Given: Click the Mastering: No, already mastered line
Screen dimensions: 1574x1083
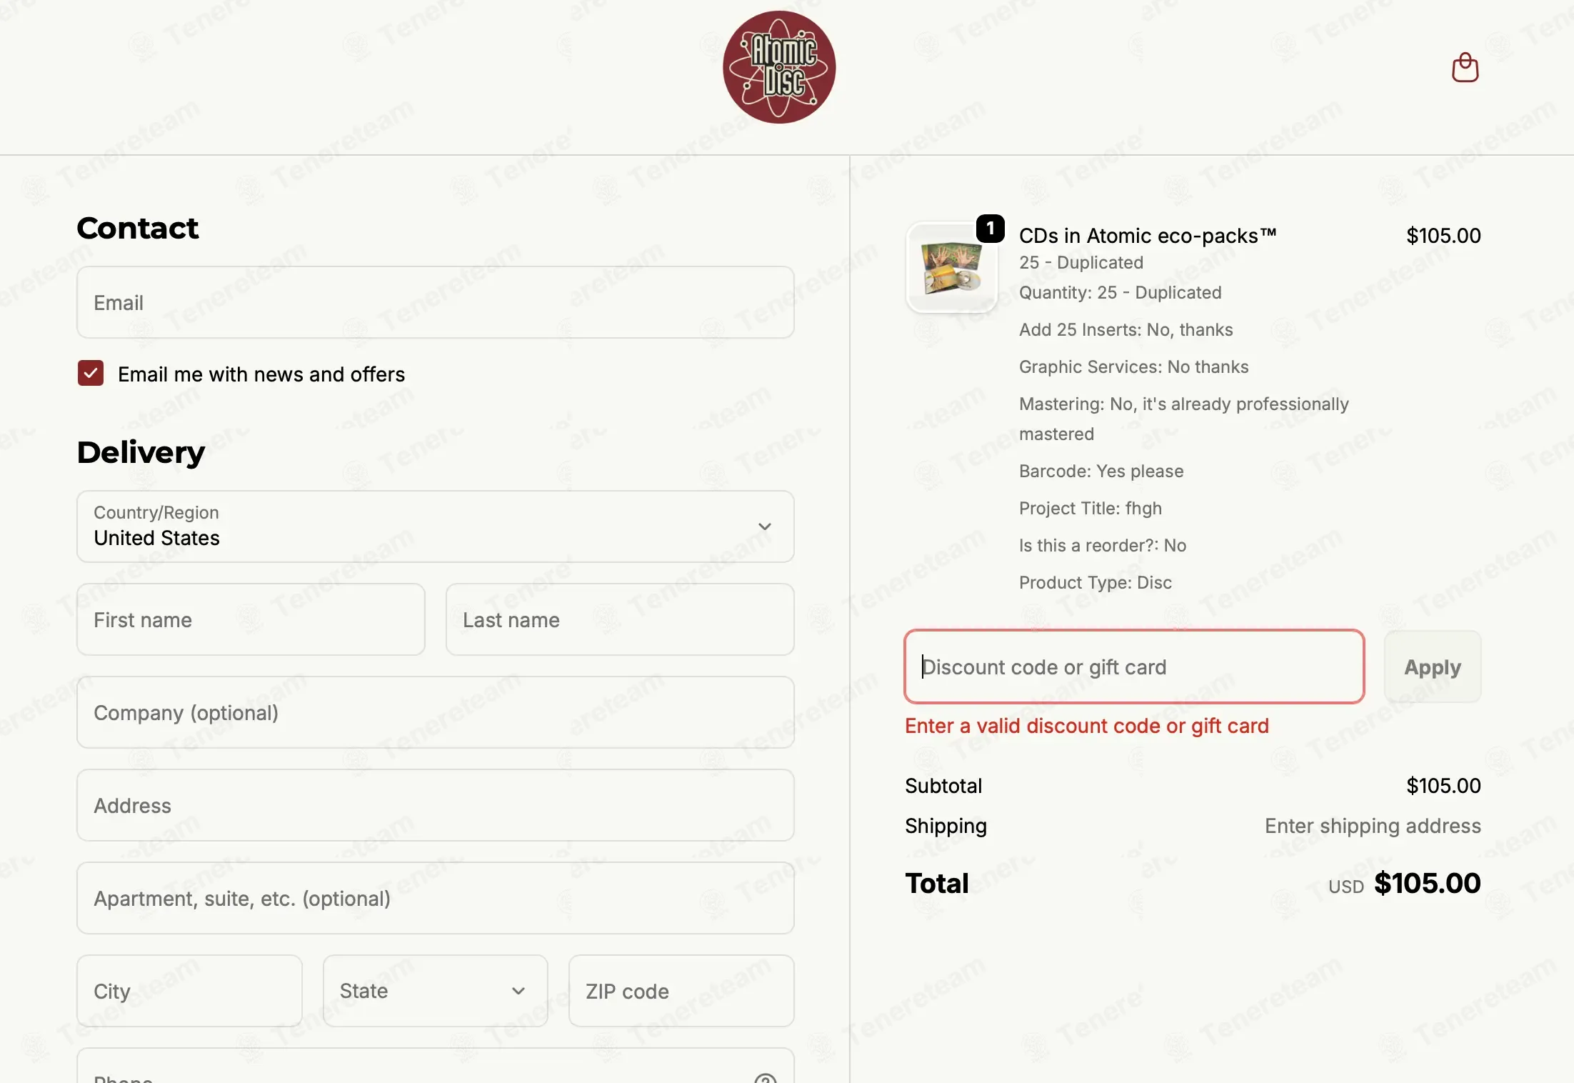Looking at the screenshot, I should point(1183,419).
